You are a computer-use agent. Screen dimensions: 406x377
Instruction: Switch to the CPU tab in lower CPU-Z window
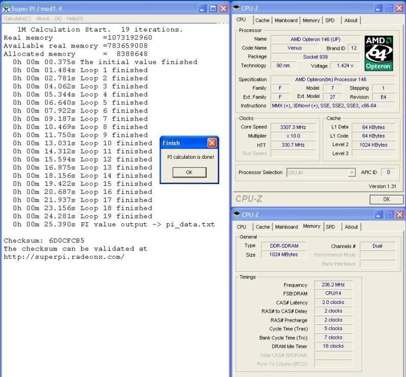[242, 227]
